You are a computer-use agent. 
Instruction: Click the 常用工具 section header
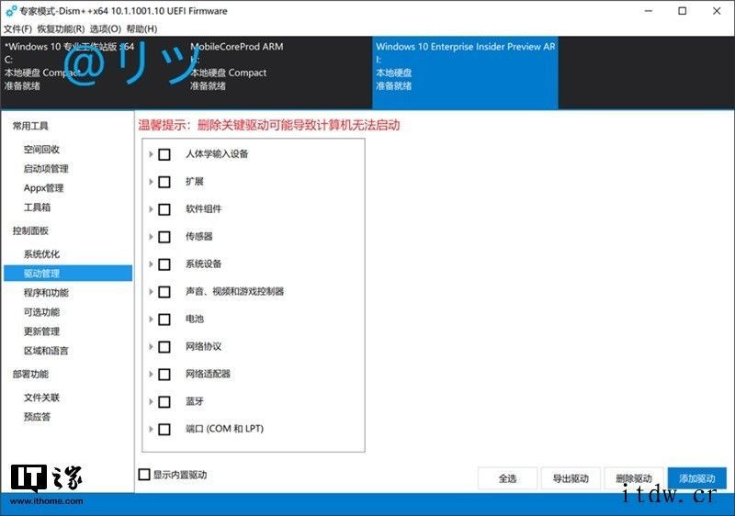point(30,126)
